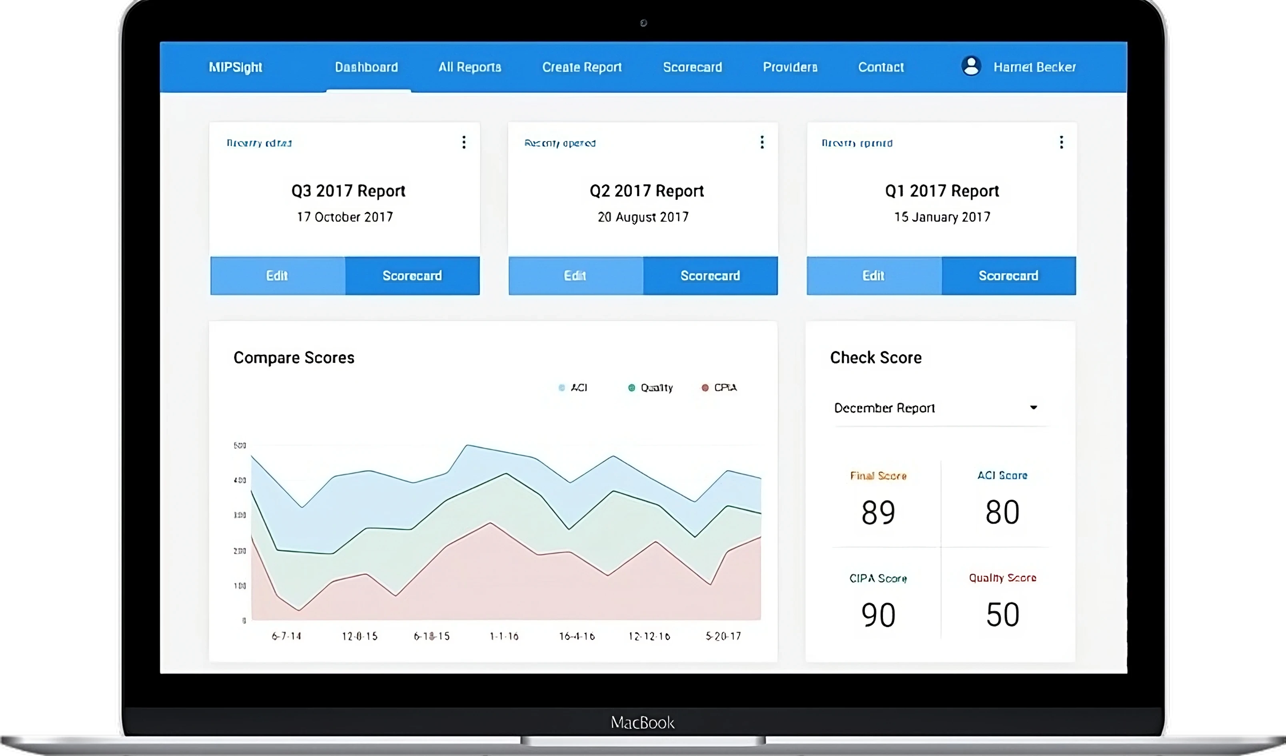
Task: Toggle CPIA series legend marker
Action: point(705,388)
